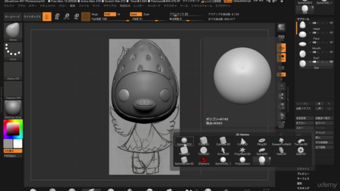Select the Cone3D mesh
The image size is (340, 191).
pos(242,142)
